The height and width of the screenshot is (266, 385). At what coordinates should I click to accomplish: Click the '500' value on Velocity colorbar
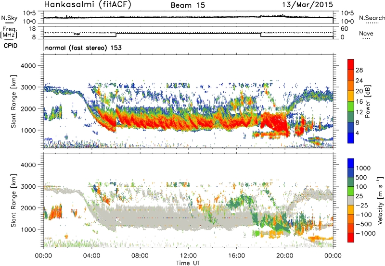pyautogui.click(x=361, y=178)
